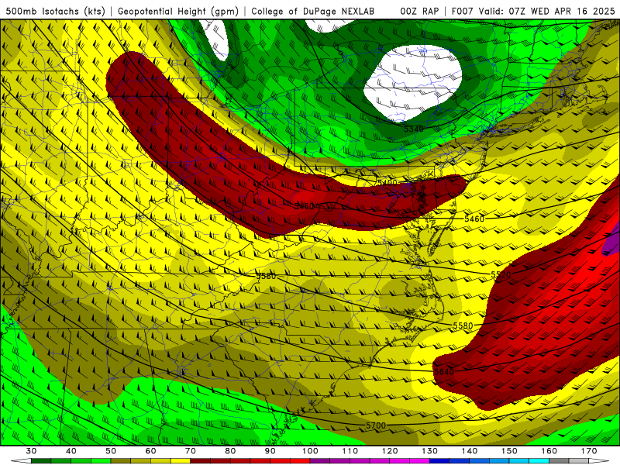Click the 5580 label in the inland olive area
The height and width of the screenshot is (465, 620).
coord(266,276)
